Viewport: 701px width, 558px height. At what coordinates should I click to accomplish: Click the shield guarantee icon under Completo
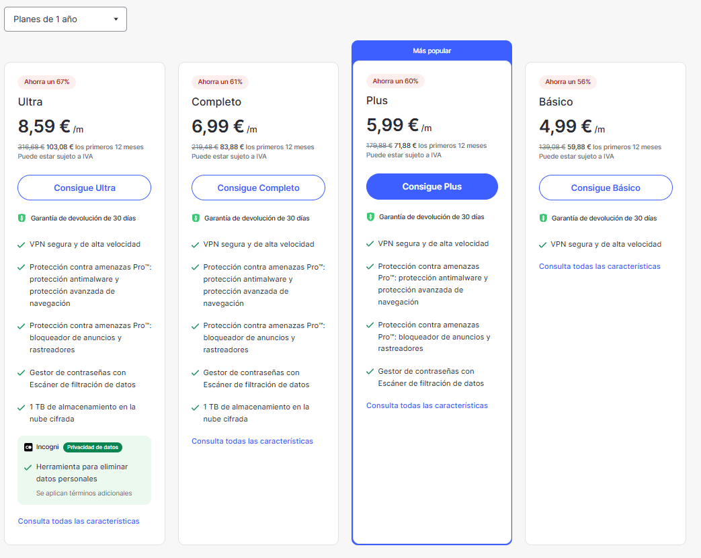196,218
